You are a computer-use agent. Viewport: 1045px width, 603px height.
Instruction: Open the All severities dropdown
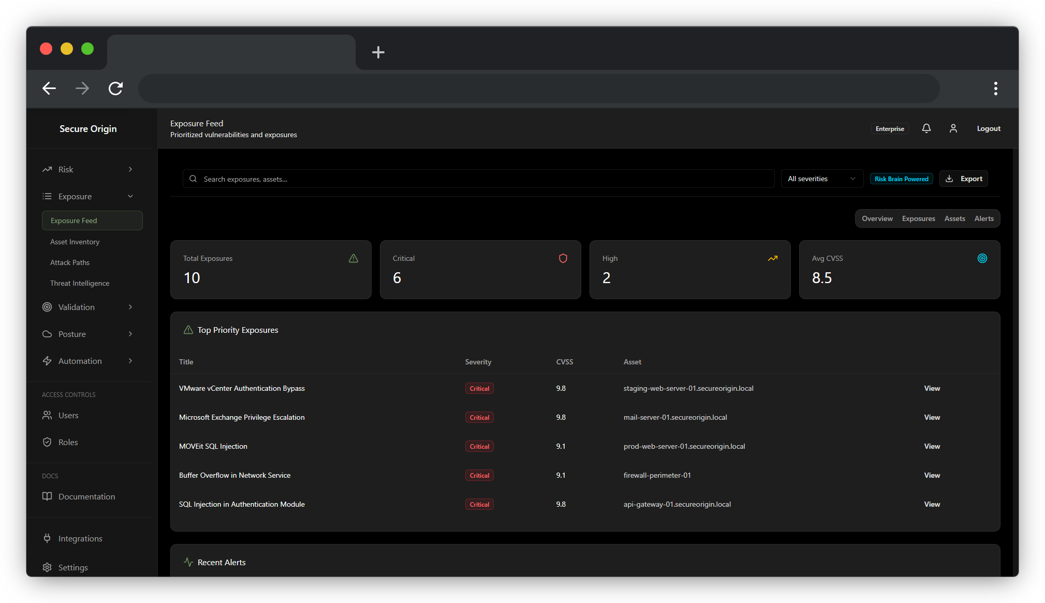coord(821,179)
